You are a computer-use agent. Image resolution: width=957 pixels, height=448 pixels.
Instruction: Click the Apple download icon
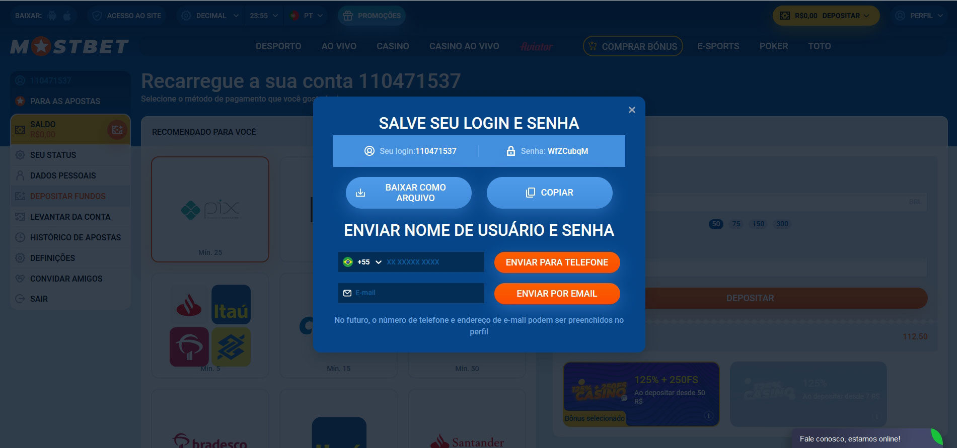click(x=67, y=16)
